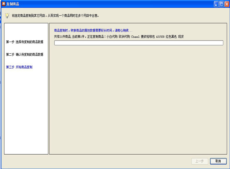
Task: Click the 取消 cancel button
Action: (x=218, y=161)
